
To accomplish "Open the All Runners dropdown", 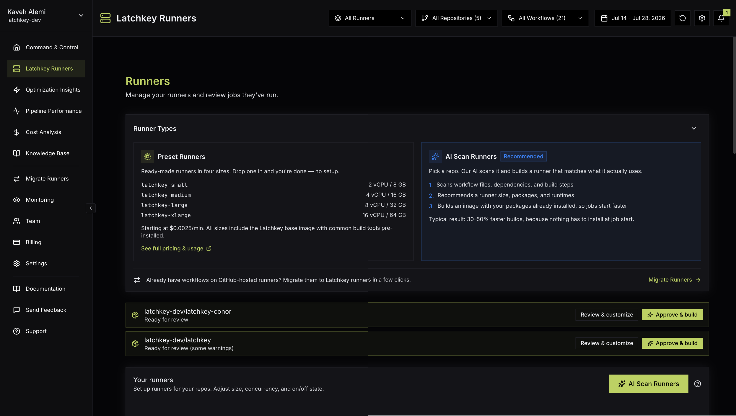I will click(370, 18).
